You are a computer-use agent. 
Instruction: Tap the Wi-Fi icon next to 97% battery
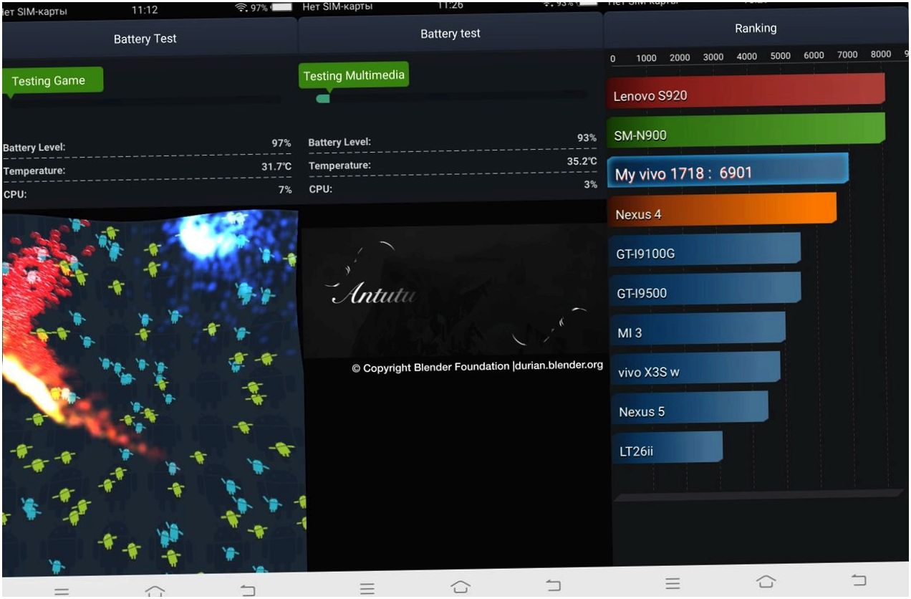241,7
